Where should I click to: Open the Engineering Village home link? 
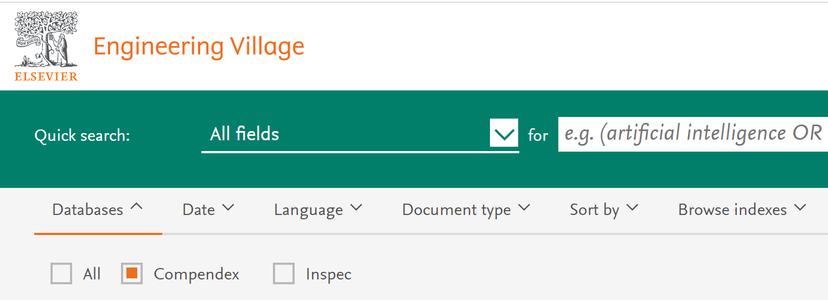[x=199, y=47]
